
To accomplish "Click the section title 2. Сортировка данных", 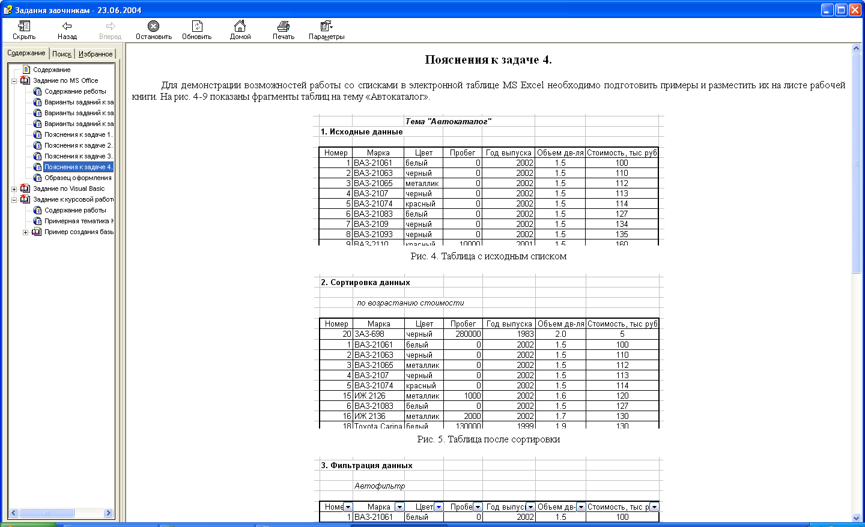I will [365, 282].
